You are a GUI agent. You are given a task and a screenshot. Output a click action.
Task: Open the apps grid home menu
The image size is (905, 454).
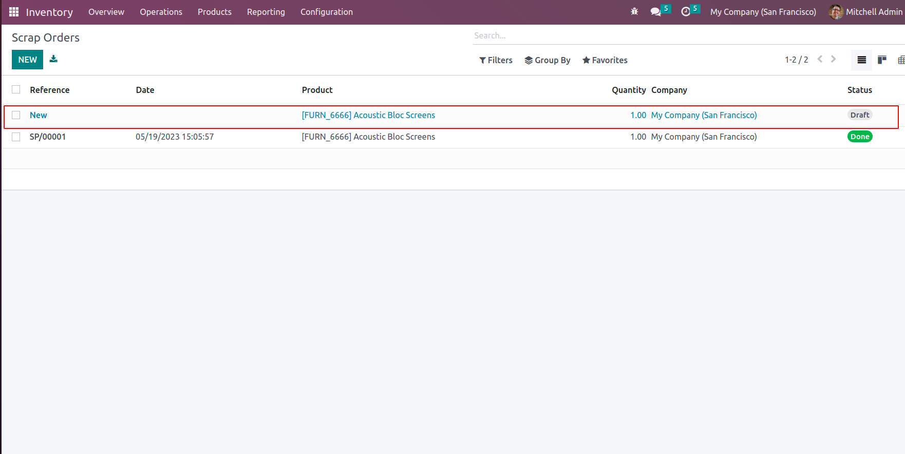click(14, 12)
